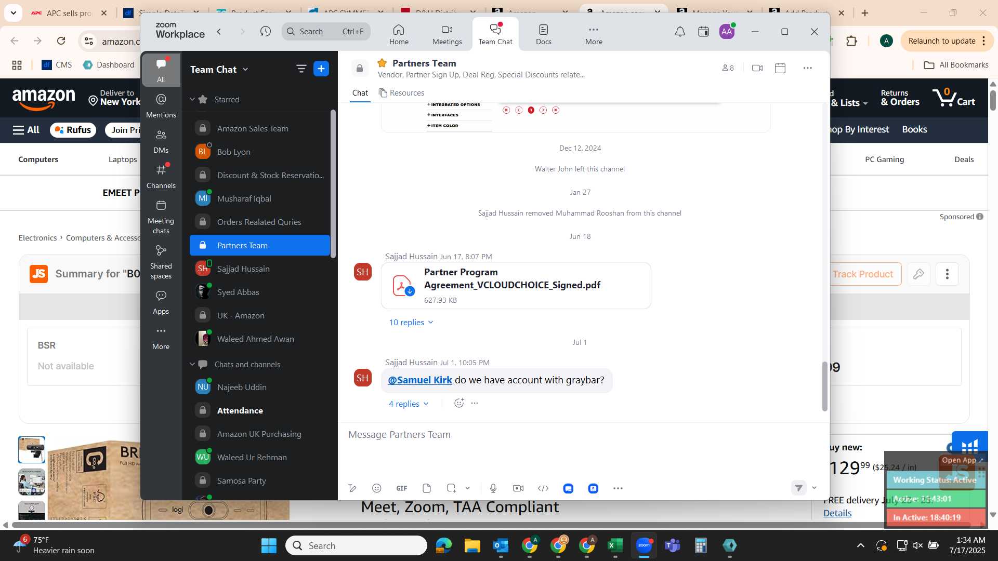998x561 pixels.
Task: Open screenshot capture options dropdown arrow
Action: pyautogui.click(x=467, y=488)
